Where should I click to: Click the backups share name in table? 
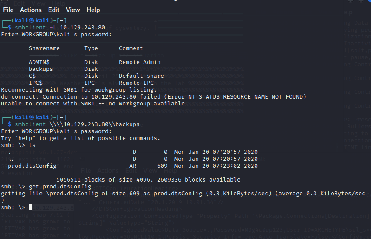pos(41,69)
